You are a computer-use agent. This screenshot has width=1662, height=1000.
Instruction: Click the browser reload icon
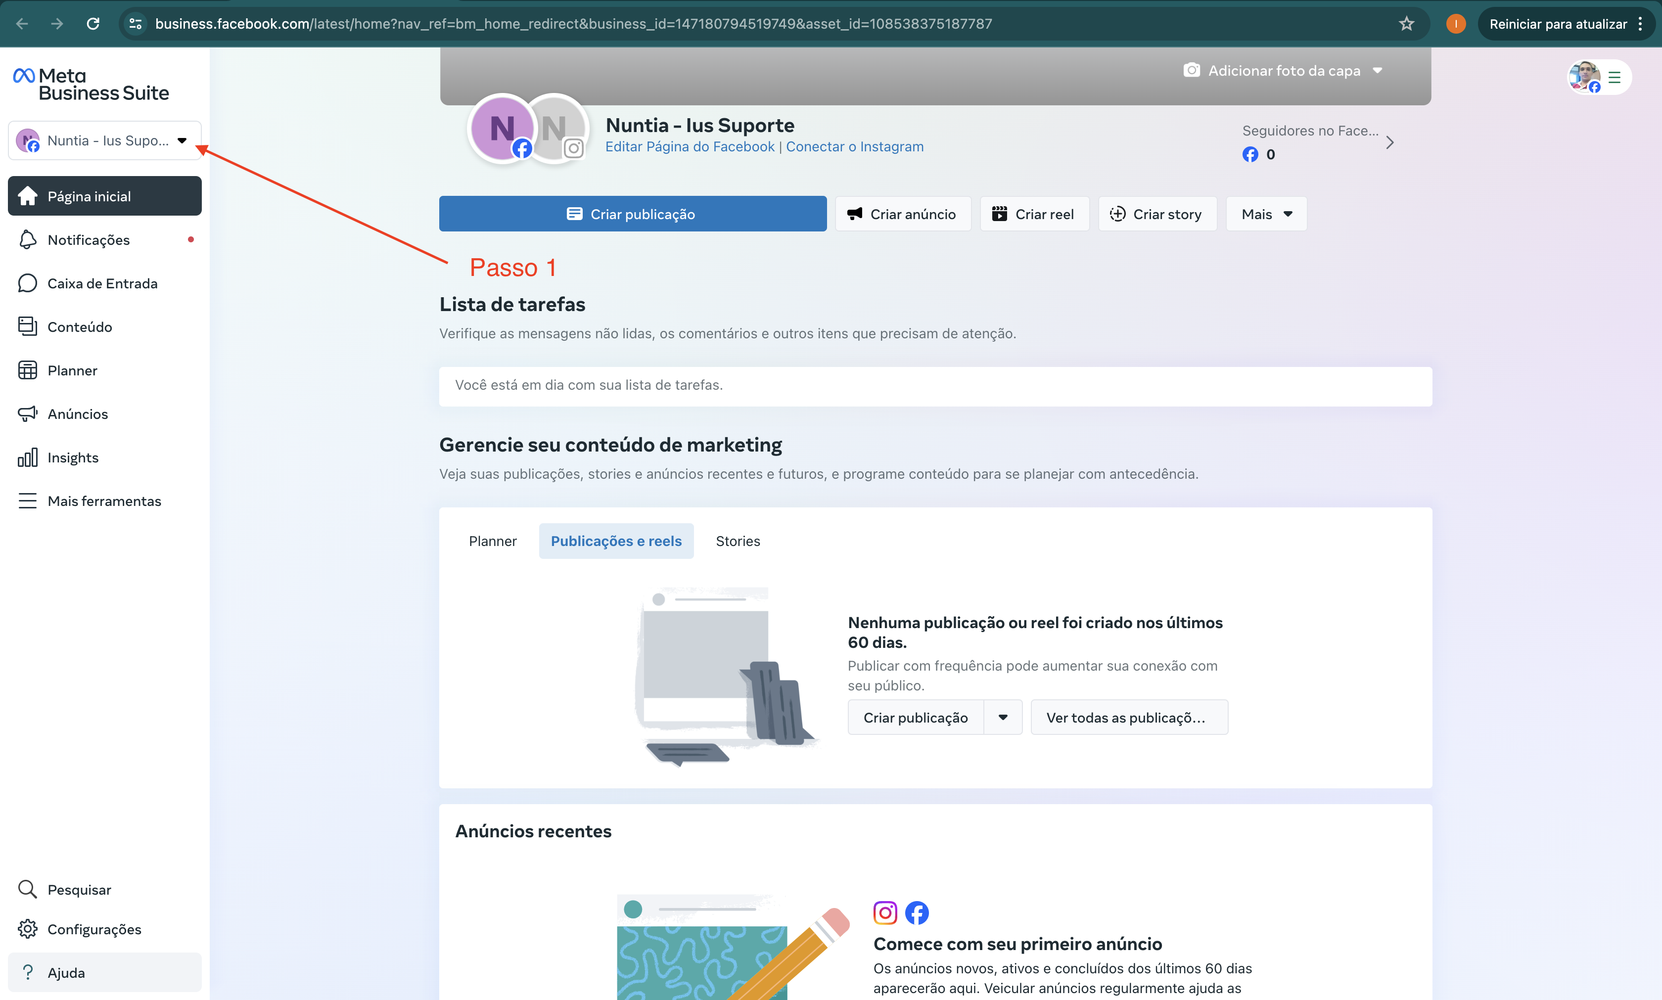tap(93, 24)
